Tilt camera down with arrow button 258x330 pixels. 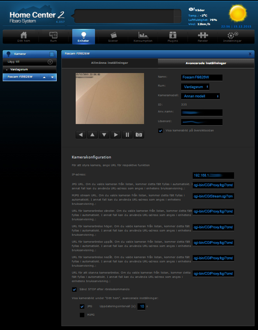104,134
